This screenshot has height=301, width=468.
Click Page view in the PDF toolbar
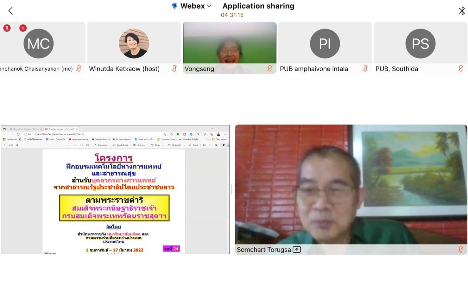point(101,145)
